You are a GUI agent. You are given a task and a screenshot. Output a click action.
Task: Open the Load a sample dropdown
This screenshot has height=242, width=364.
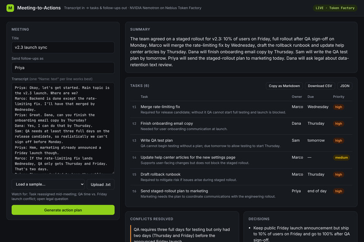point(48,184)
